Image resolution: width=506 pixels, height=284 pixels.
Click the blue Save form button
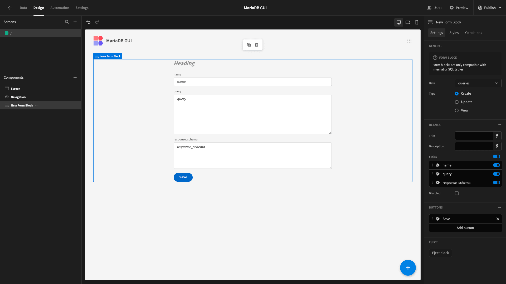(x=183, y=177)
